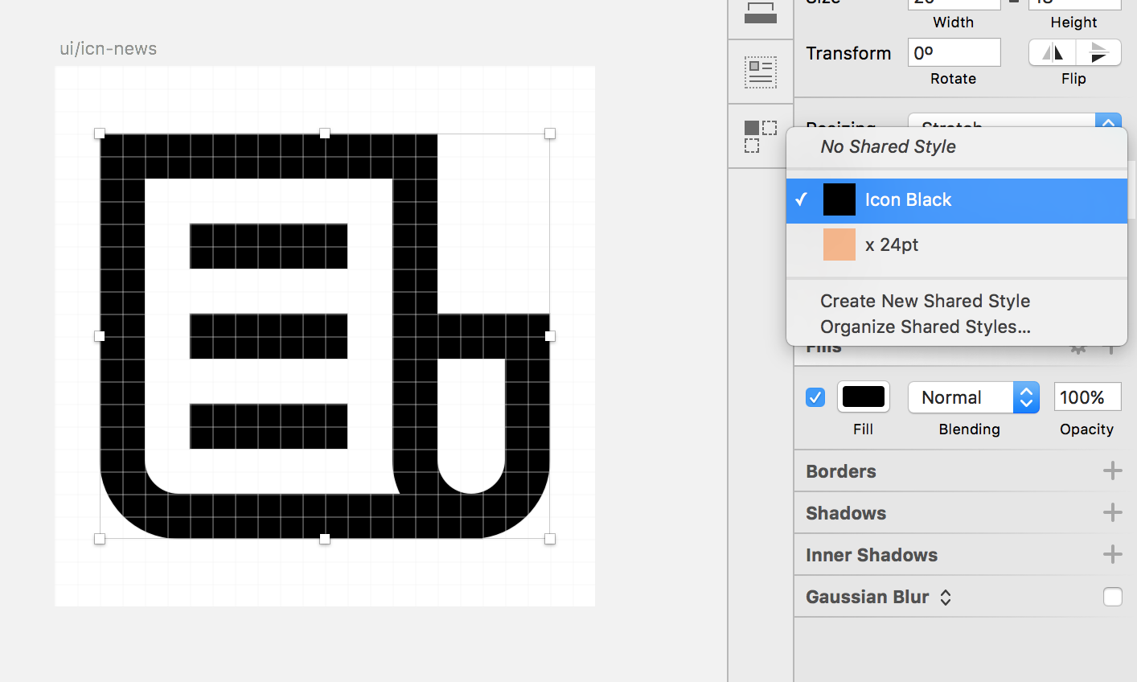Click the text-layout alignment icon in side strip
Image resolution: width=1137 pixels, height=682 pixels.
[760, 72]
